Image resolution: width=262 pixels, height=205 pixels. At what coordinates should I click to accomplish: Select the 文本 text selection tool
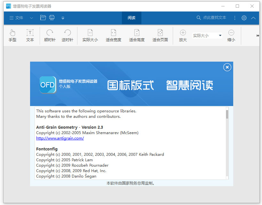[x=30, y=35]
